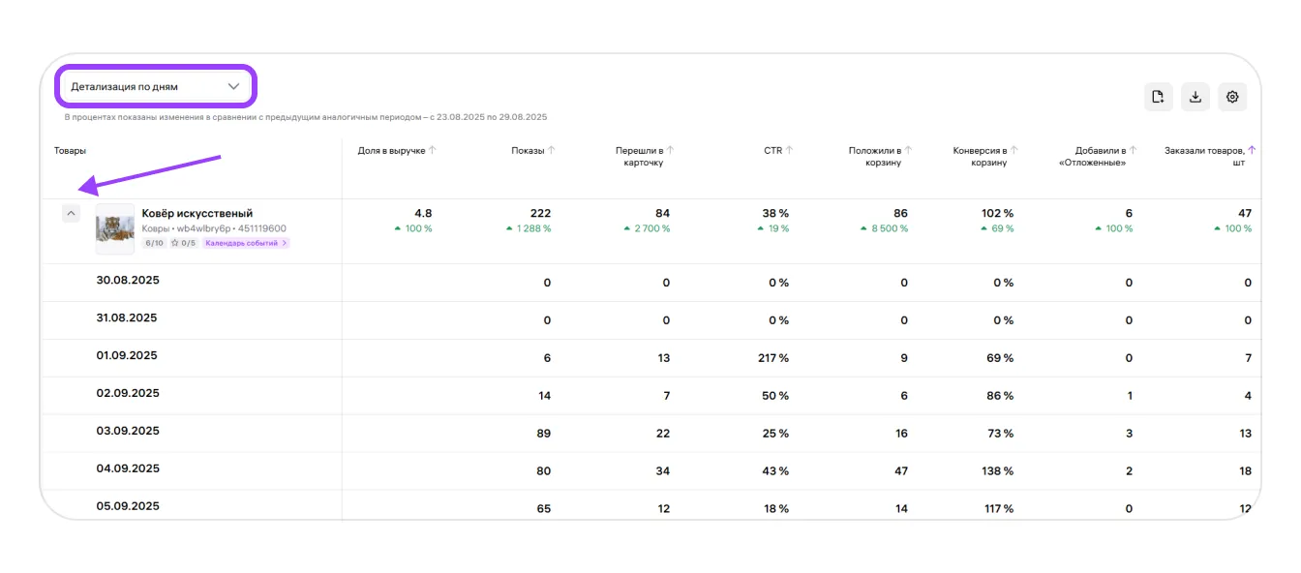This screenshot has height=573, width=1301.
Task: Click the download table icon
Action: [1195, 97]
